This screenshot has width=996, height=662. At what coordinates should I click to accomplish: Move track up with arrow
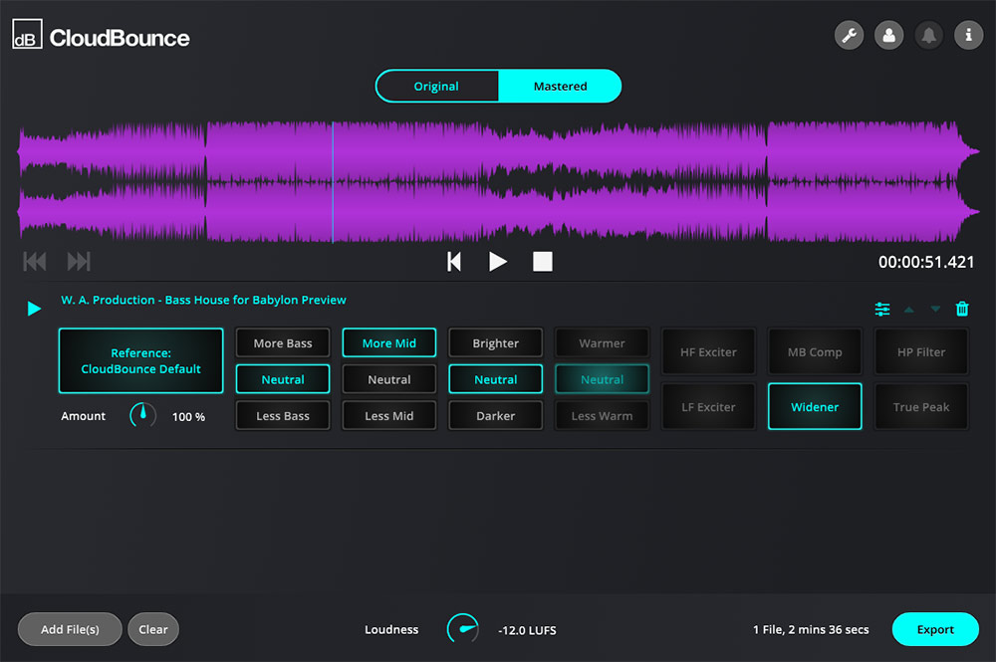(908, 310)
